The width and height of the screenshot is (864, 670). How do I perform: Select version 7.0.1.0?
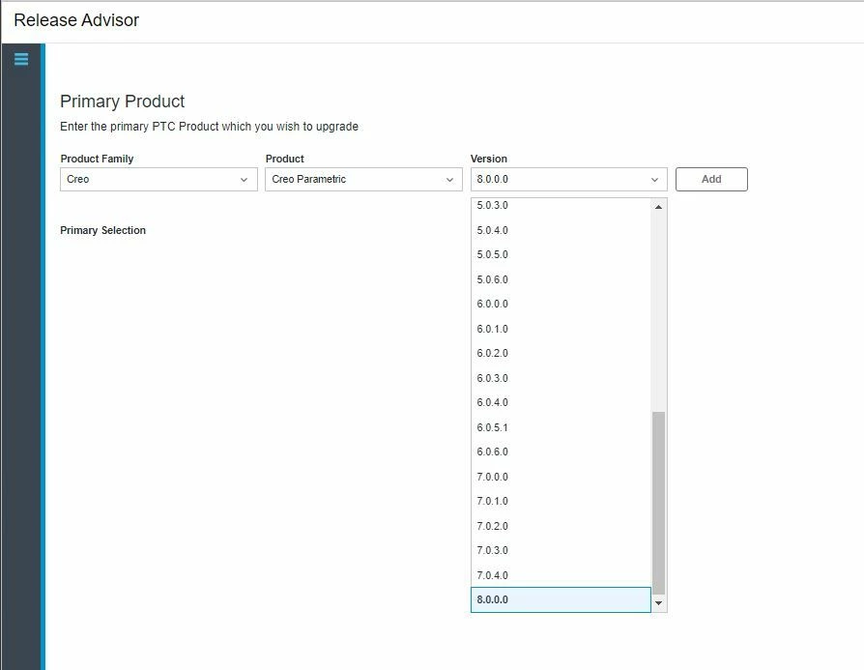[561, 501]
